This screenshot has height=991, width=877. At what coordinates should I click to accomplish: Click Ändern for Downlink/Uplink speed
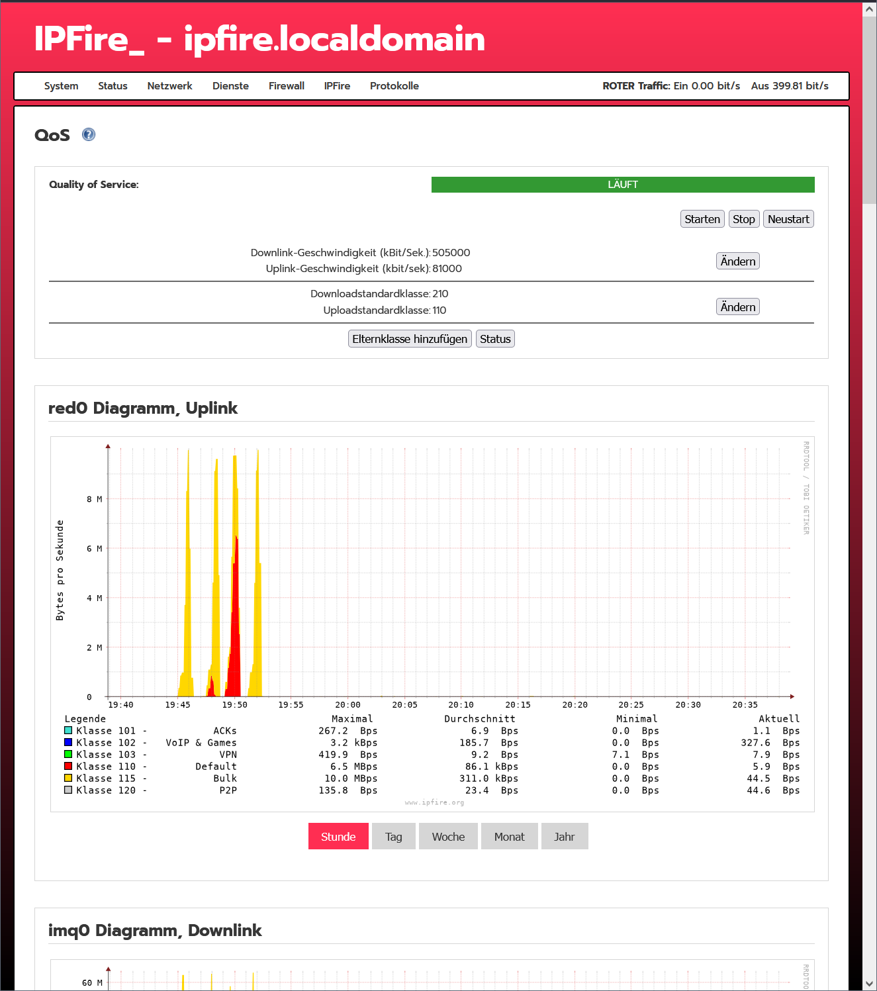pyautogui.click(x=738, y=261)
